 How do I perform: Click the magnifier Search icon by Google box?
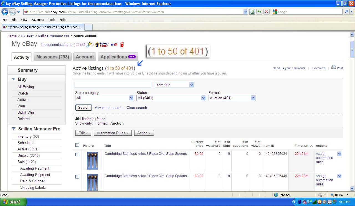[346, 12]
